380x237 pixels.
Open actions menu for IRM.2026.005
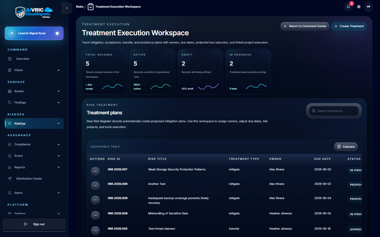pos(95,230)
